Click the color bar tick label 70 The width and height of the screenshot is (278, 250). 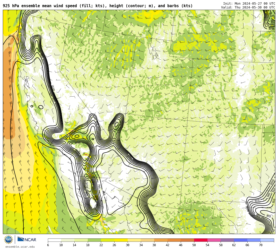click(260, 245)
